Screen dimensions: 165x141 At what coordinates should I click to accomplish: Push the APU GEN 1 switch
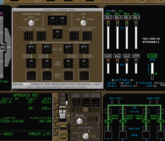(x=41, y=36)
